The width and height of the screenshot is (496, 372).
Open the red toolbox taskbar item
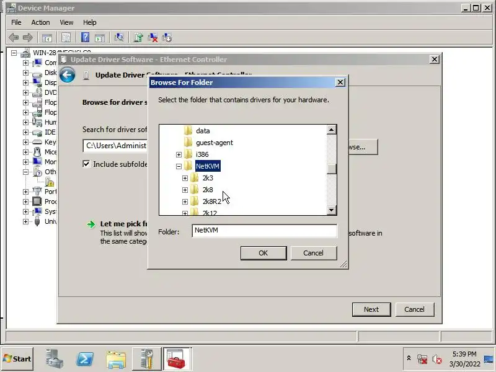click(177, 359)
